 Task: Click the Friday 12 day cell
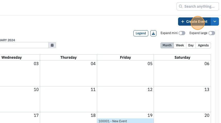tap(125, 99)
